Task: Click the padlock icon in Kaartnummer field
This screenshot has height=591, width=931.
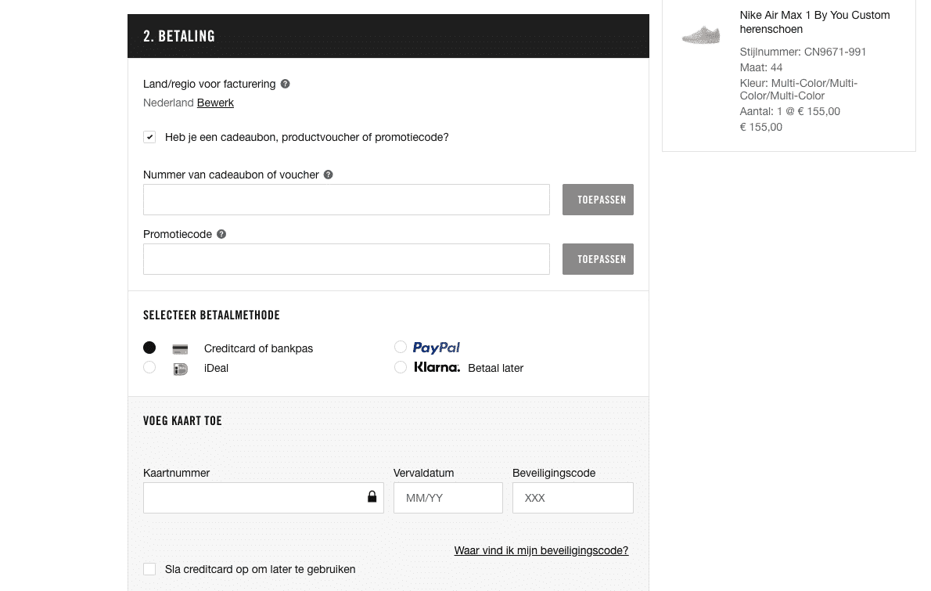Action: point(372,497)
